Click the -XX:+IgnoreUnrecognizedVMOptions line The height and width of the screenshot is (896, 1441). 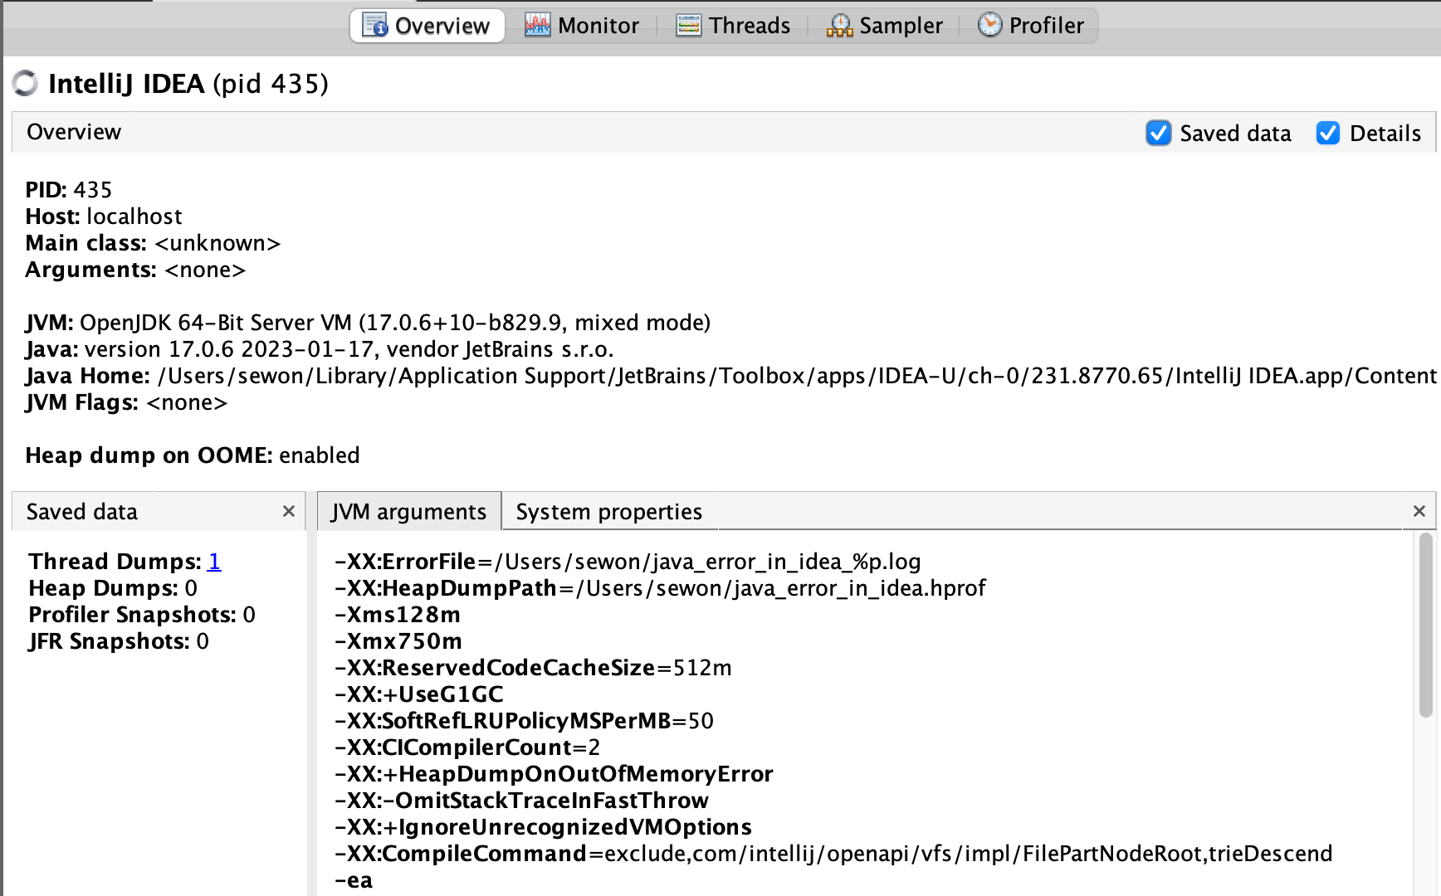[x=543, y=827]
